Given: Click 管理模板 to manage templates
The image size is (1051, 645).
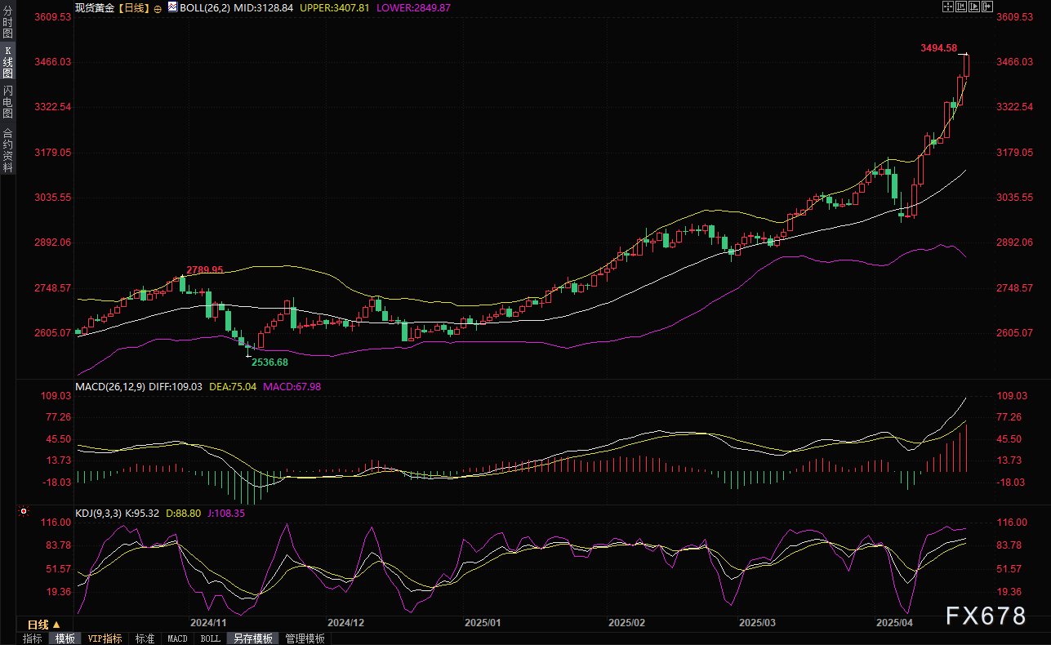Looking at the screenshot, I should pyautogui.click(x=305, y=638).
